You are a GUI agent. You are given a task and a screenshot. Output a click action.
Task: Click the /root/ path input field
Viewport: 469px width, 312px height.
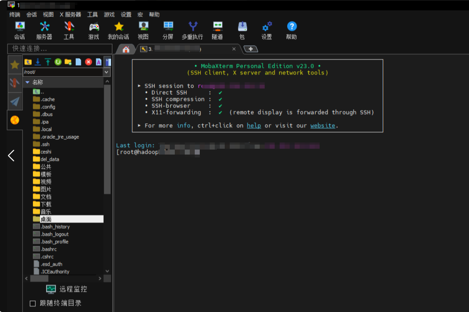(63, 72)
